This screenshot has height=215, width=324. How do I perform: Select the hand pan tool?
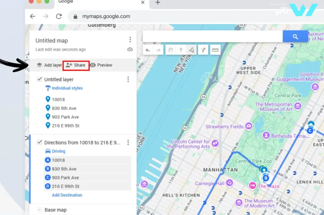[x=170, y=50]
